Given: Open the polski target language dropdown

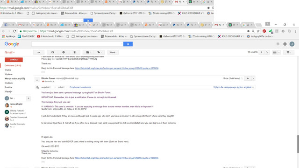Looking at the screenshot, I should pos(61,87).
